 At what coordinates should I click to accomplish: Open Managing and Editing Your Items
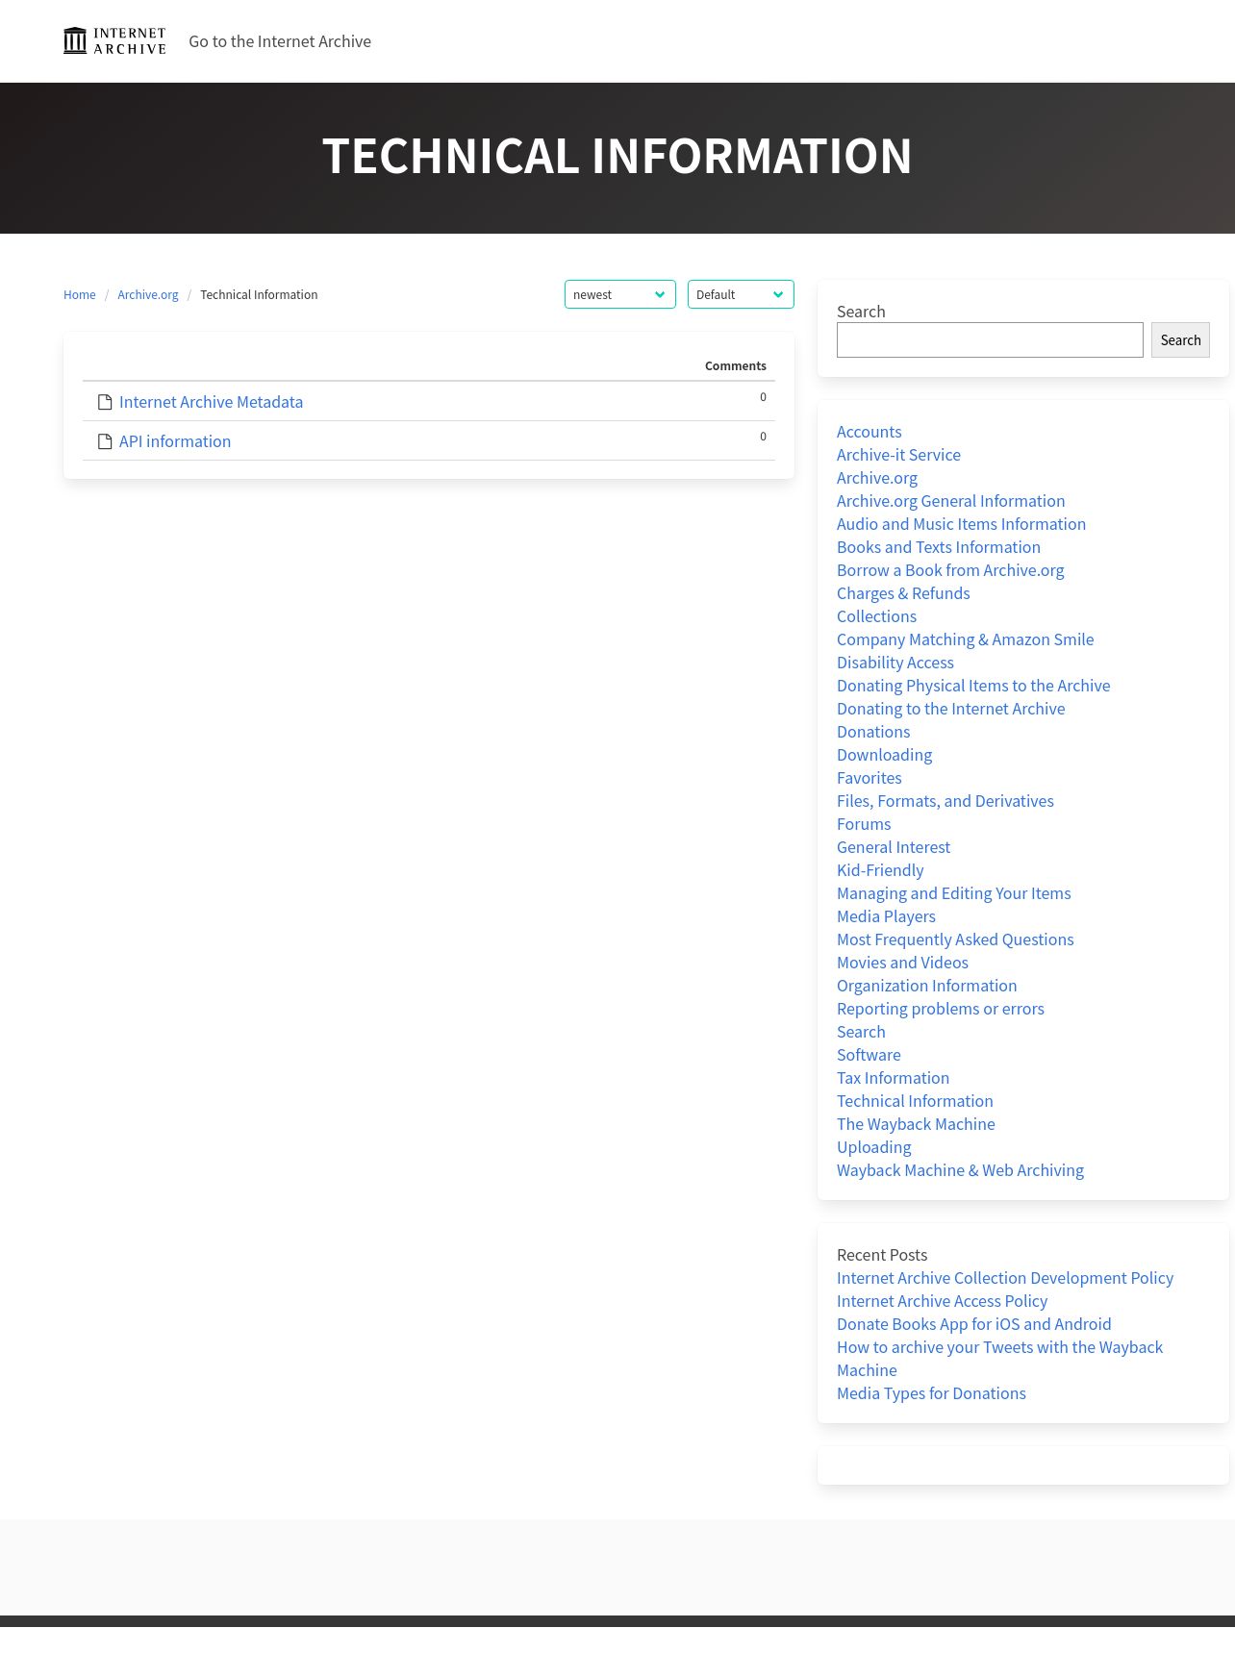(953, 893)
